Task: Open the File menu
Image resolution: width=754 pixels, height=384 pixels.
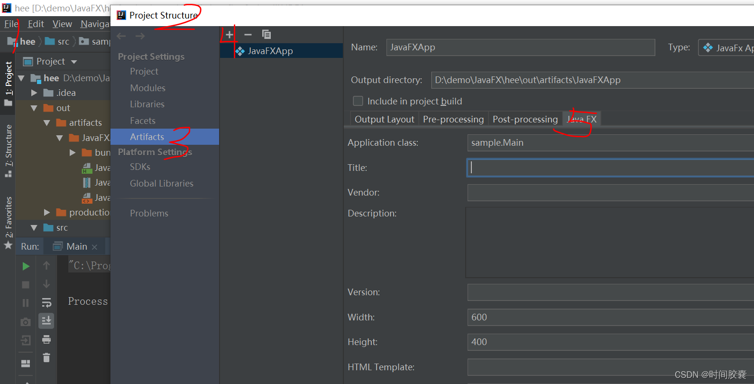Action: 11,24
